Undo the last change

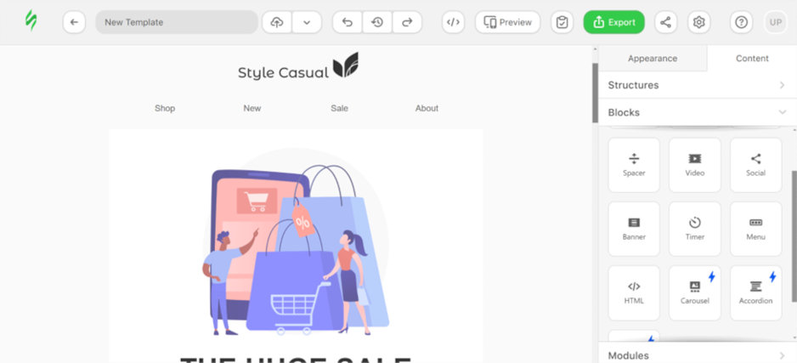click(348, 22)
